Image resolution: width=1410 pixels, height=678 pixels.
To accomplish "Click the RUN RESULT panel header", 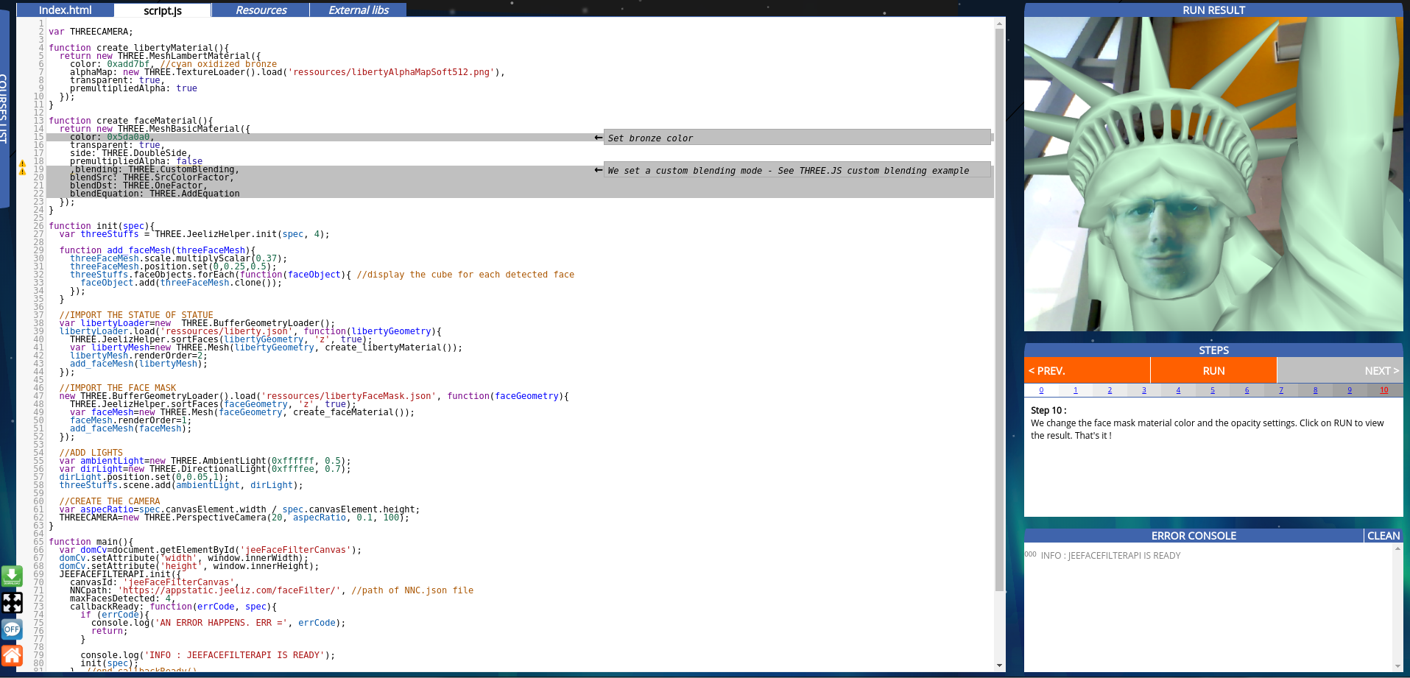I will 1213,10.
